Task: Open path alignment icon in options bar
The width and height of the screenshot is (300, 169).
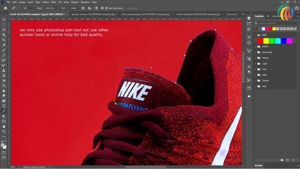Action: click(x=90, y=8)
